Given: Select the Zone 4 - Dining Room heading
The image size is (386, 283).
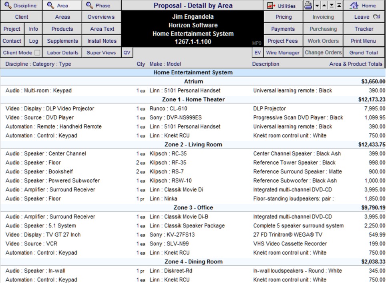Looking at the screenshot, I should click(x=193, y=262).
